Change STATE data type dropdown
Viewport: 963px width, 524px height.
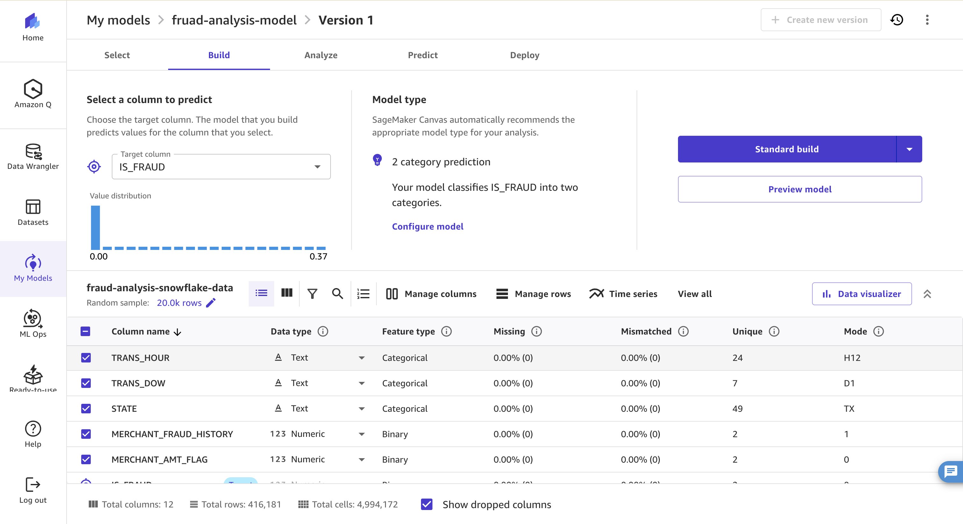[x=361, y=409]
